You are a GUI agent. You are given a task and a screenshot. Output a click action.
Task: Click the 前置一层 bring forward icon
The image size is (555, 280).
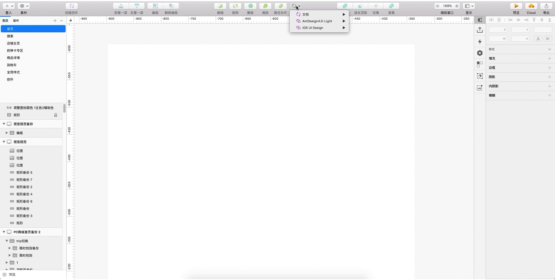click(121, 6)
